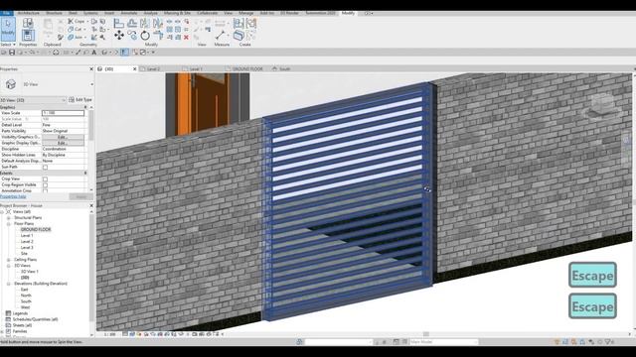The image size is (636, 357).
Task: Open the Massing & Site ribbon tab
Action: point(177,13)
